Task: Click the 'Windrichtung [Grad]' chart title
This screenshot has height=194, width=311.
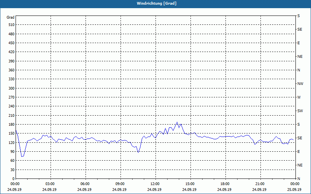Action: coord(157,3)
